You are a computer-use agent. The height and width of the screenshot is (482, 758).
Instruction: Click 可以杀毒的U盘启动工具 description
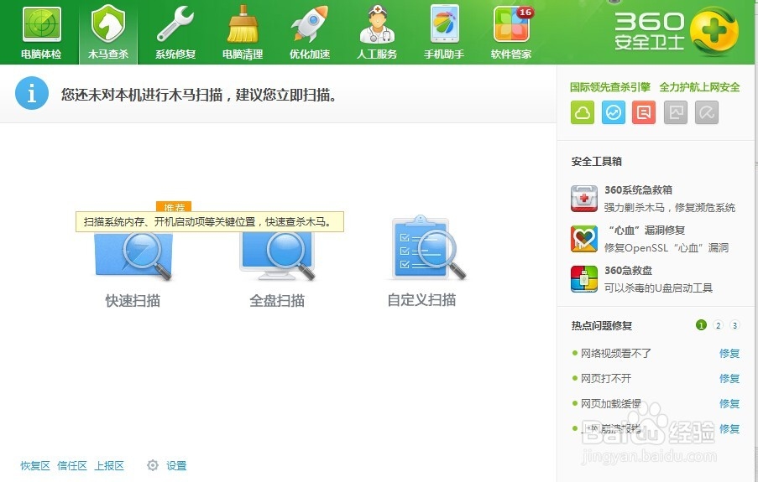(658, 288)
